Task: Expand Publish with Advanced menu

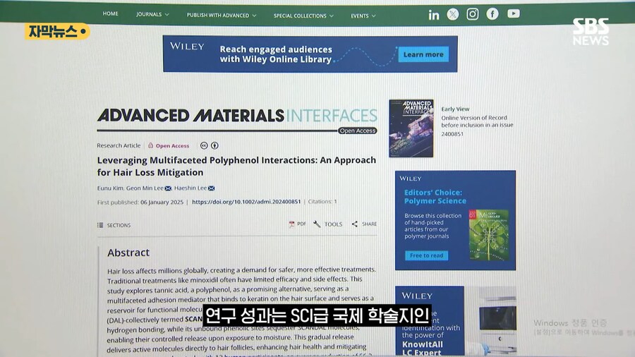Action: tap(221, 15)
